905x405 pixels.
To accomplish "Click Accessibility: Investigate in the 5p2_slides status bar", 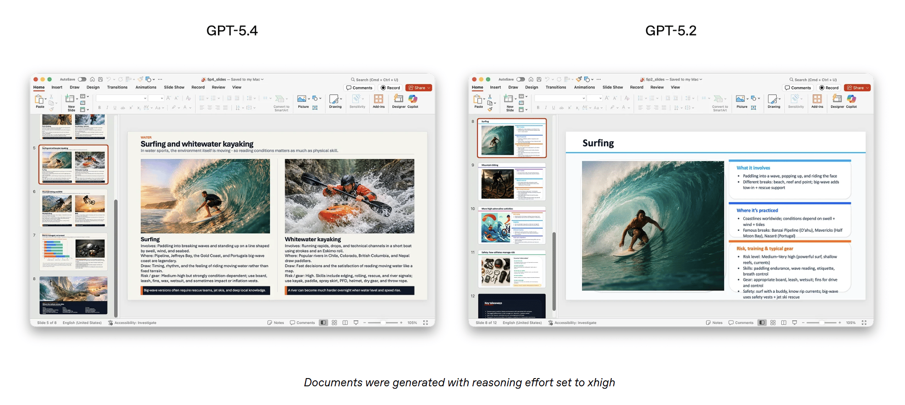I will pyautogui.click(x=572, y=322).
